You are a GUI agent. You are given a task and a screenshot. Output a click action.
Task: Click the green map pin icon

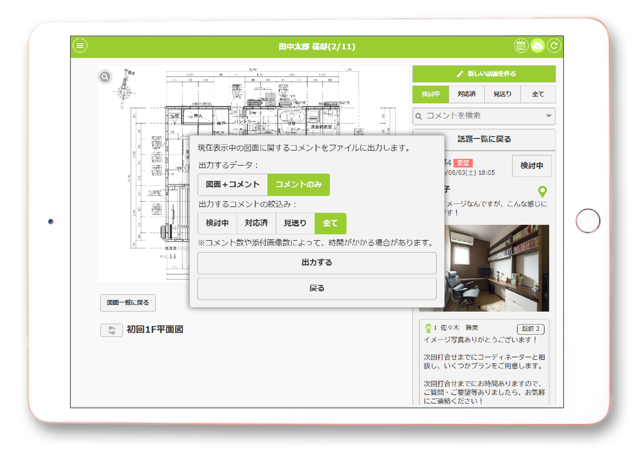(542, 192)
